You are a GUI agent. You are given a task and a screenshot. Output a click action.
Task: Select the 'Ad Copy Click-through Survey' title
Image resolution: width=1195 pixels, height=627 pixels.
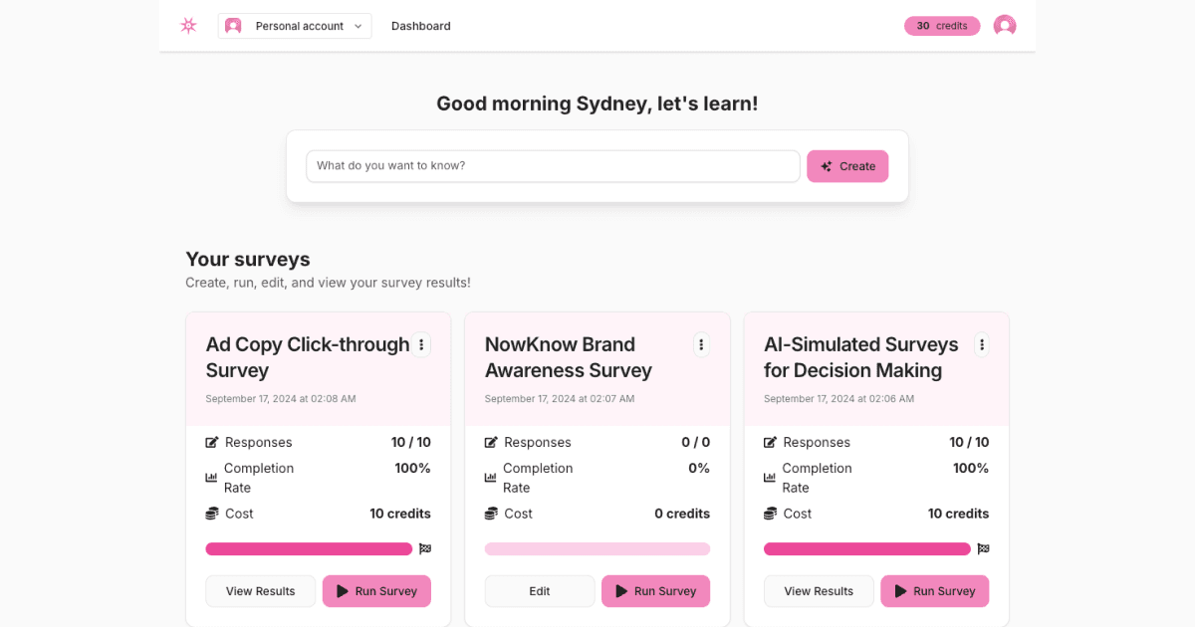[x=308, y=357]
